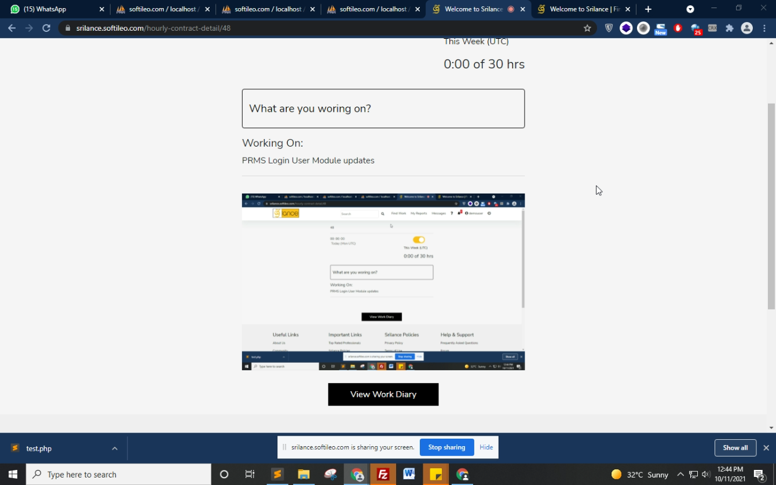Open Microsoft Word from the taskbar

click(x=409, y=475)
